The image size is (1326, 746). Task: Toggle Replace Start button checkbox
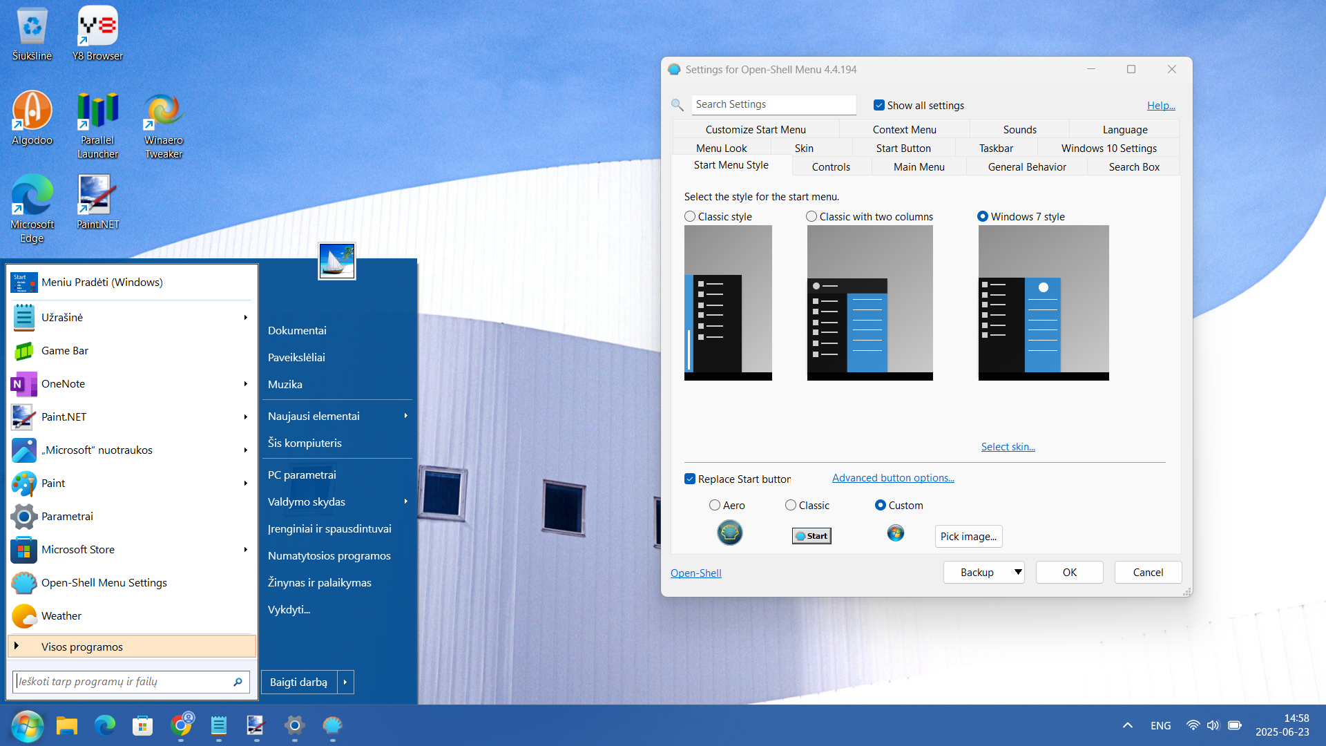click(x=690, y=479)
